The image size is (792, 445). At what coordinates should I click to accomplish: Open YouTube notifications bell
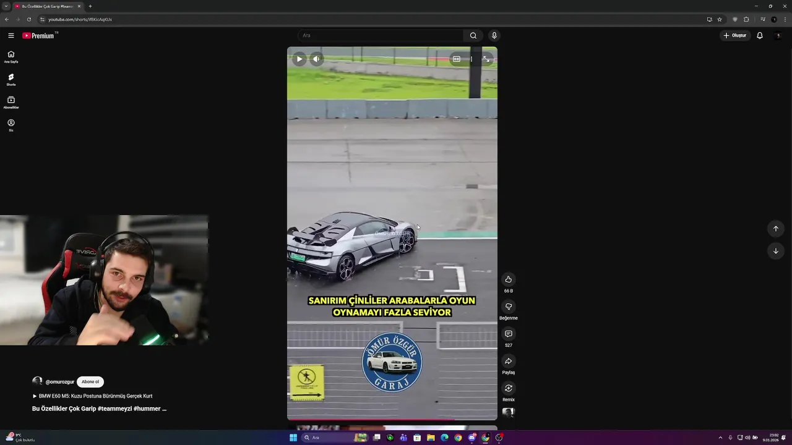[x=760, y=35]
